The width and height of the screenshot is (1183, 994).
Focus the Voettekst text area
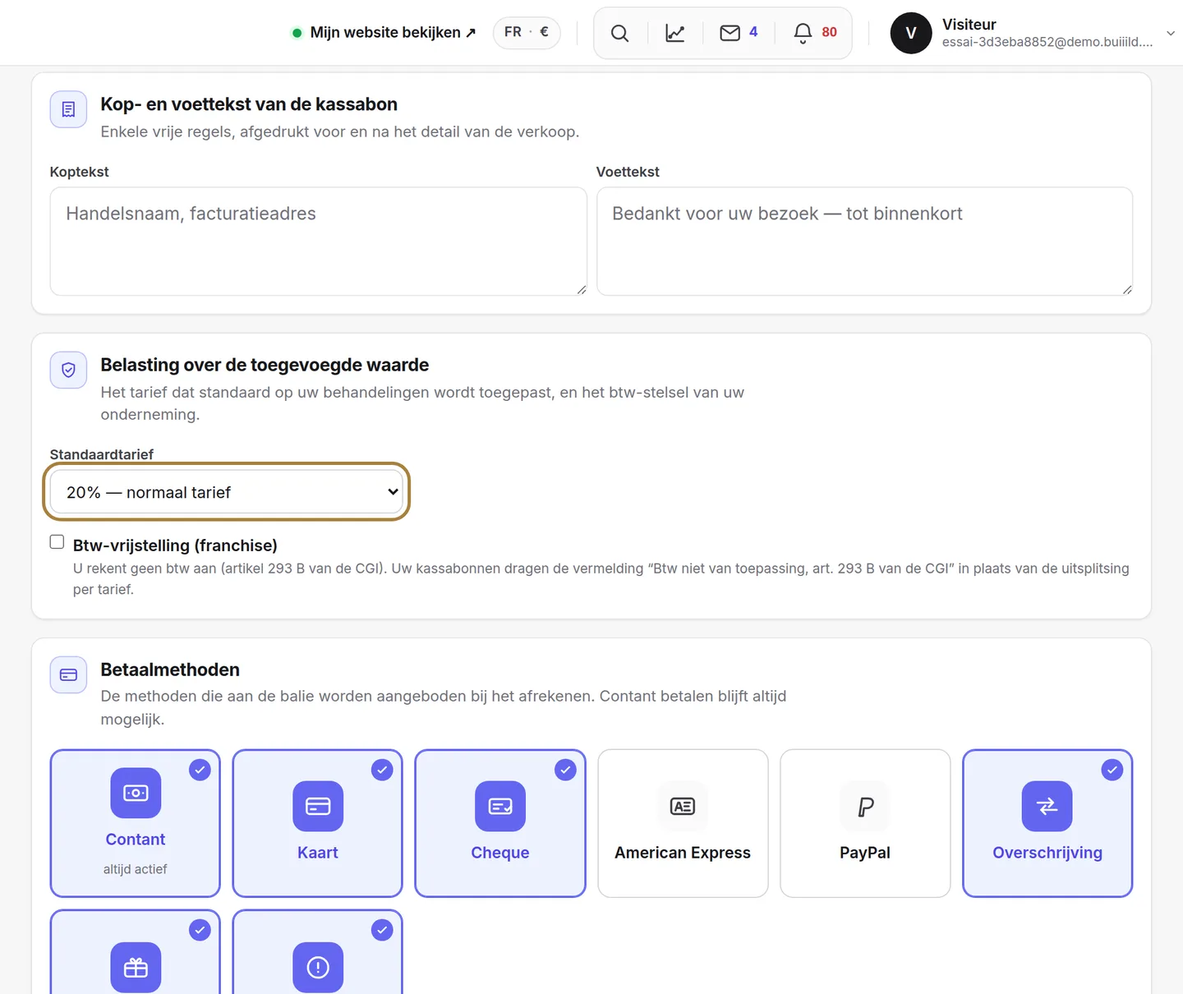point(864,242)
